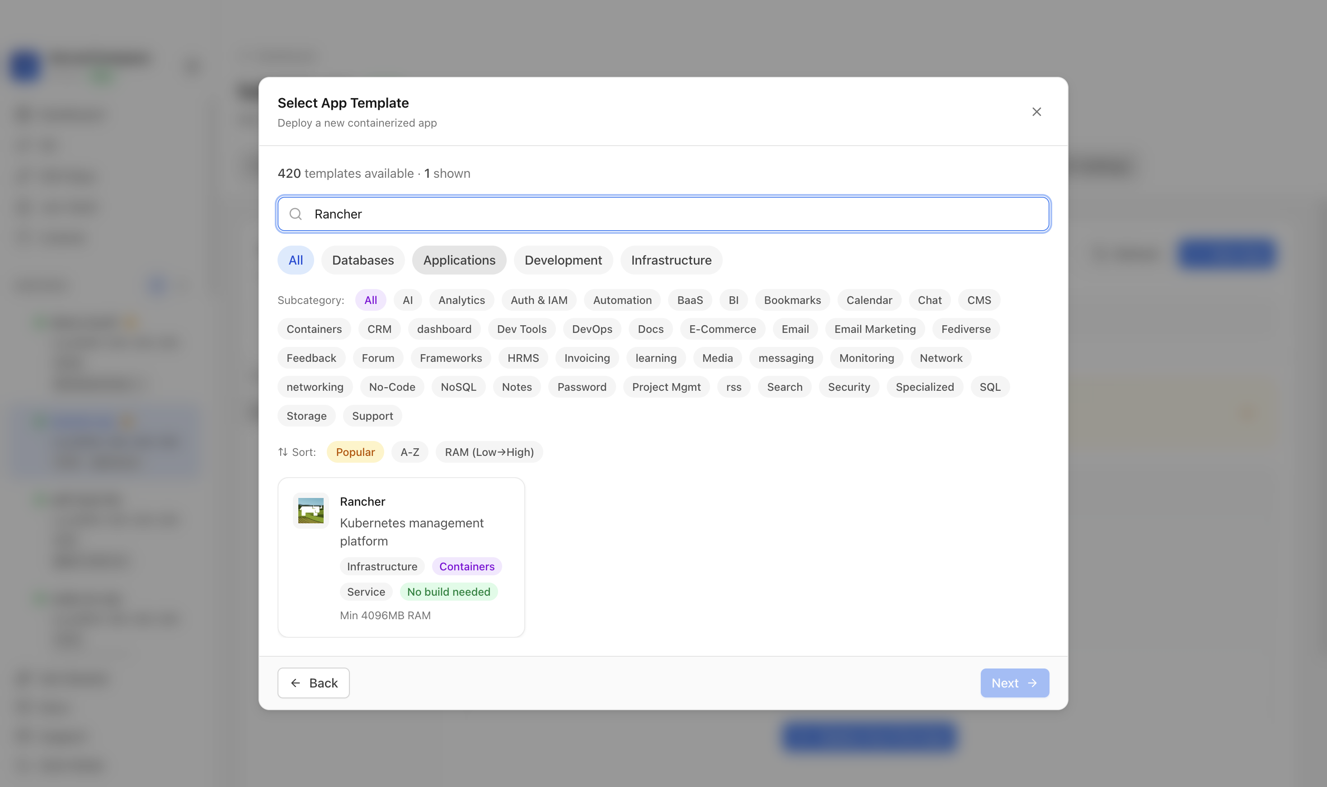Select the Applications category tab

coord(460,260)
